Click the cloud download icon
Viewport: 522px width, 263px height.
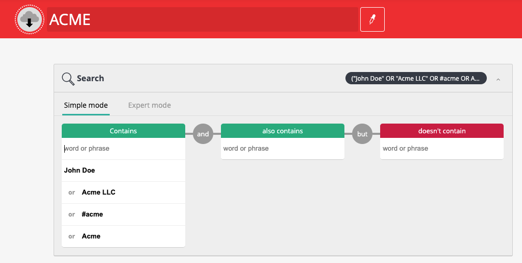tap(29, 19)
